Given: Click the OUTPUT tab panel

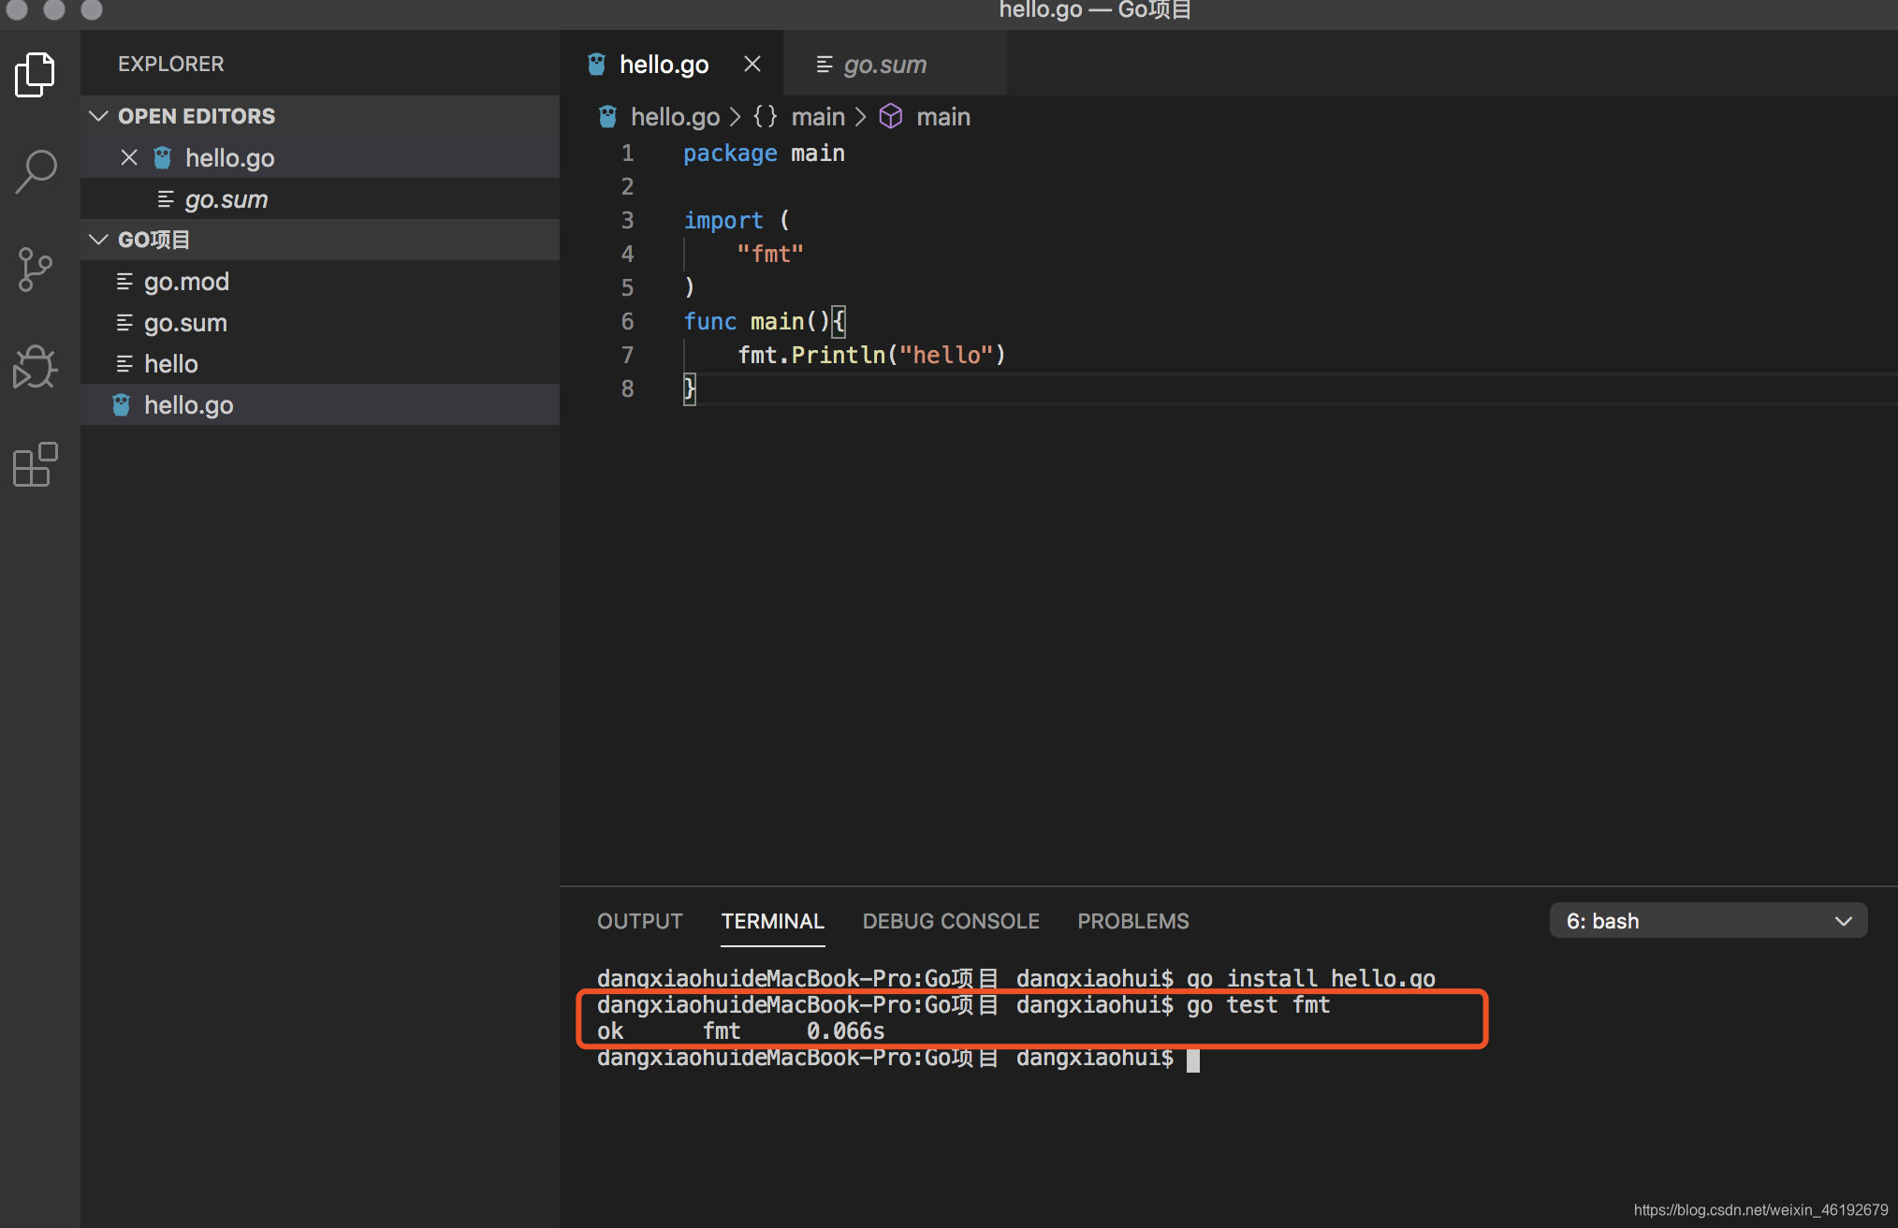Looking at the screenshot, I should click(x=639, y=921).
